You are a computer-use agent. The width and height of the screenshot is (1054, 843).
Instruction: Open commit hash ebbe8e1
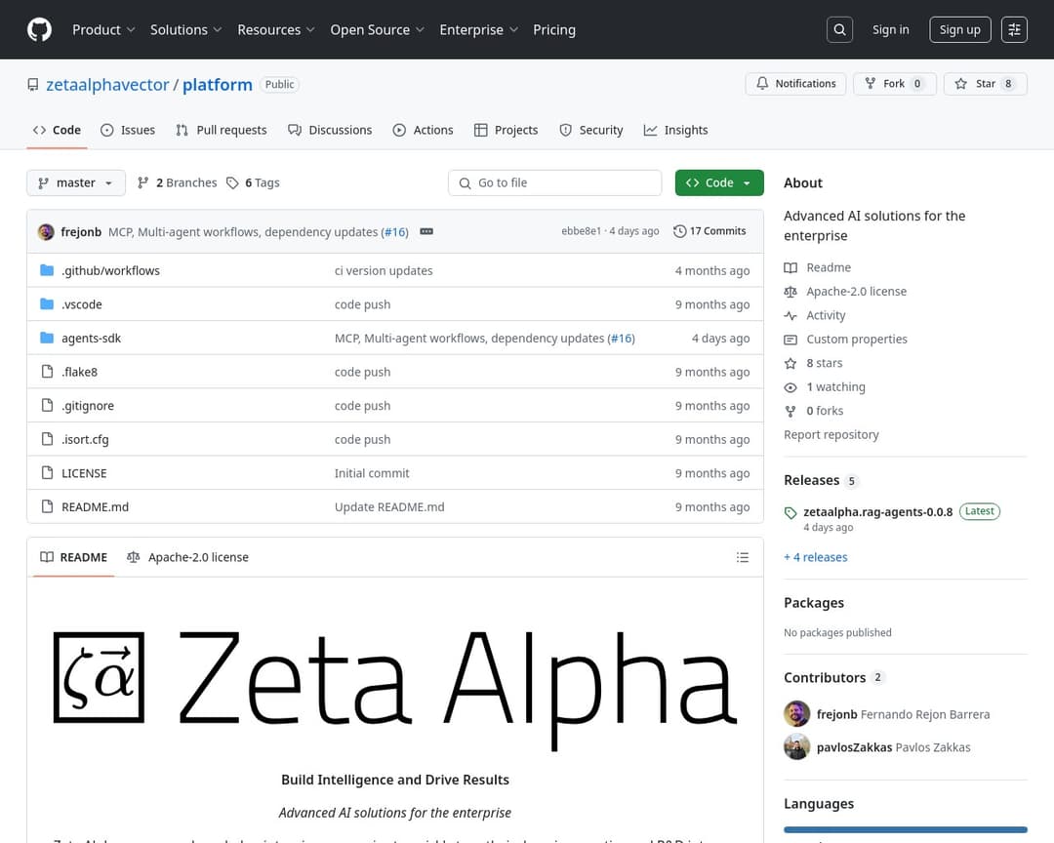581,231
